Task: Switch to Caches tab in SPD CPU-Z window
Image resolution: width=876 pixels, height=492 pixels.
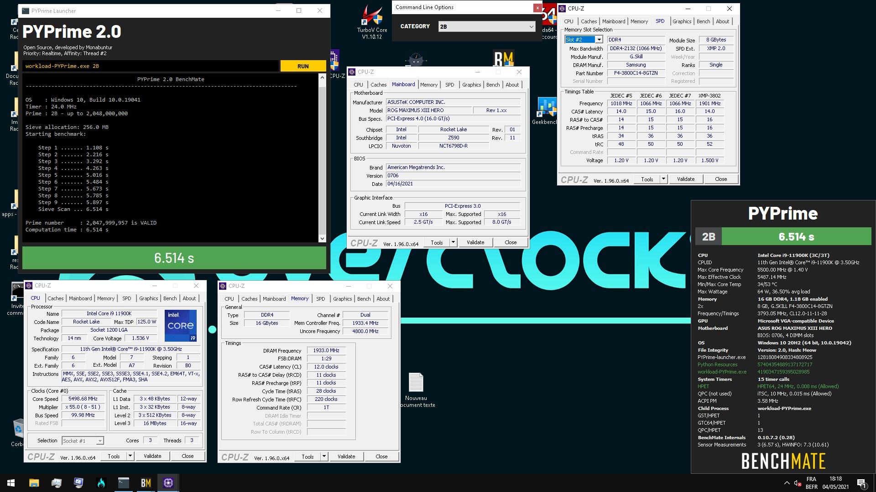Action: point(589,21)
